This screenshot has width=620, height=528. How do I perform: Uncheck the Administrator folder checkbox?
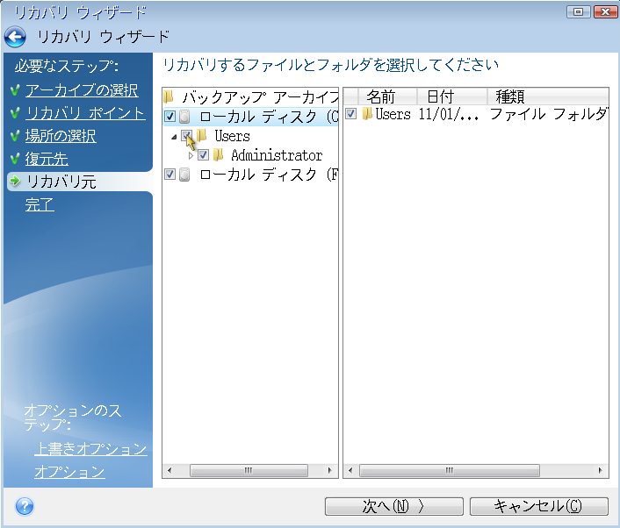tap(203, 155)
